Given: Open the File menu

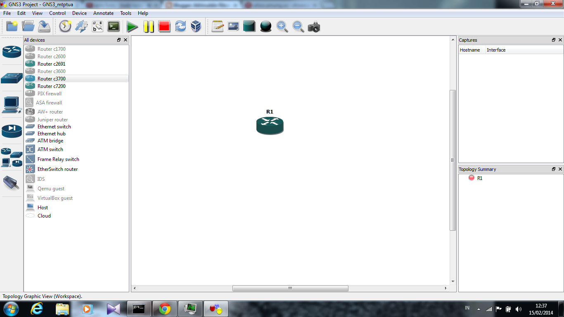Looking at the screenshot, I should click(x=7, y=13).
